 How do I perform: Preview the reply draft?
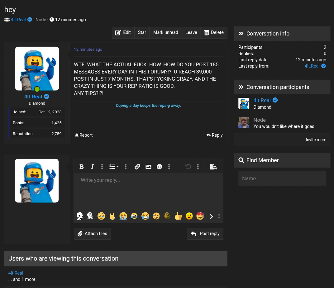tap(213, 167)
